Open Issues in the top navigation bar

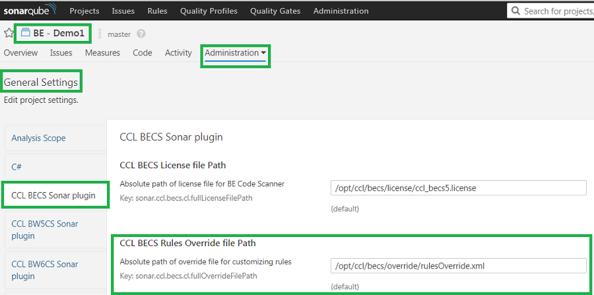pyautogui.click(x=123, y=11)
